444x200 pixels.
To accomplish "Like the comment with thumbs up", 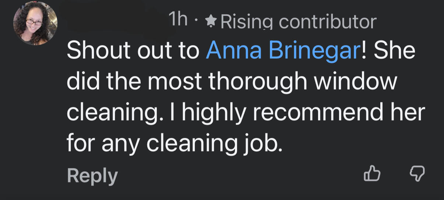I will (371, 173).
